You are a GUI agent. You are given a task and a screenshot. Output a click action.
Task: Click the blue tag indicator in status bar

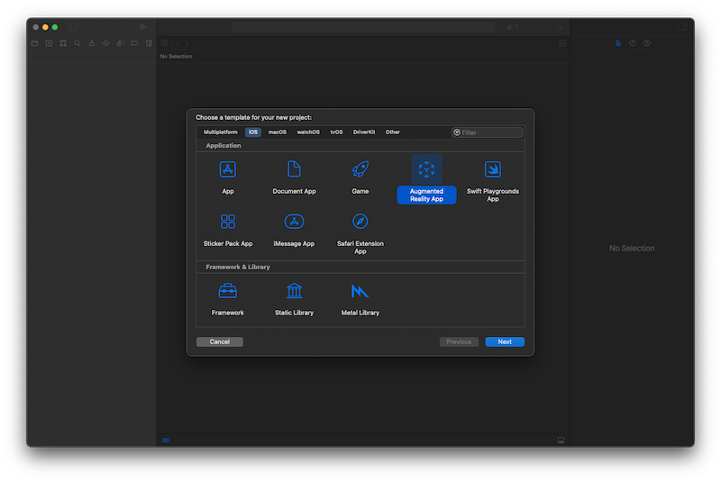(166, 441)
